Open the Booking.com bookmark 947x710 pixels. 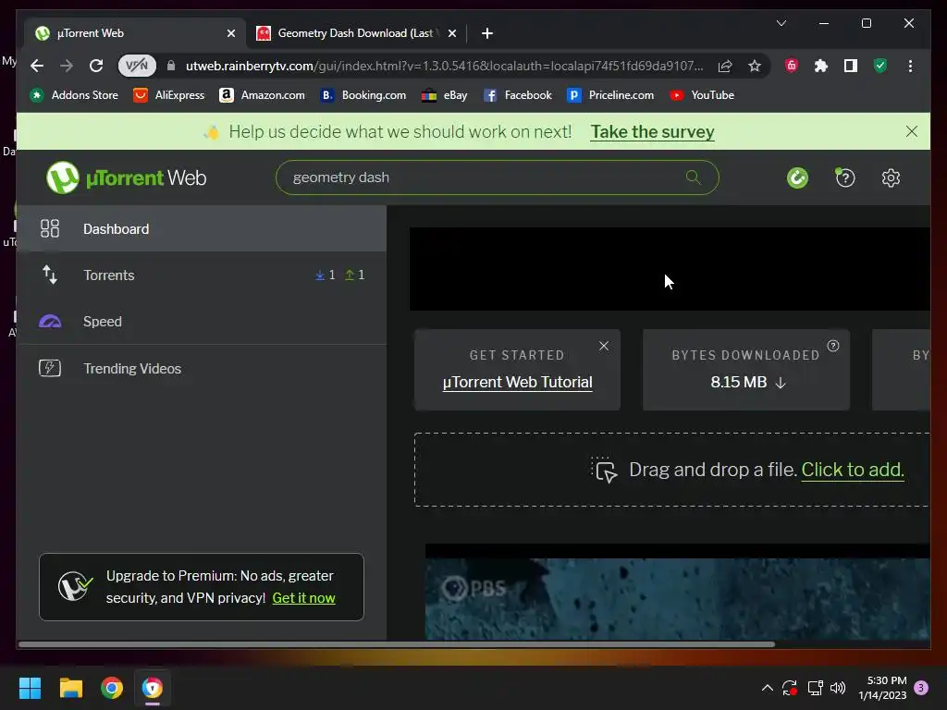pyautogui.click(x=363, y=95)
